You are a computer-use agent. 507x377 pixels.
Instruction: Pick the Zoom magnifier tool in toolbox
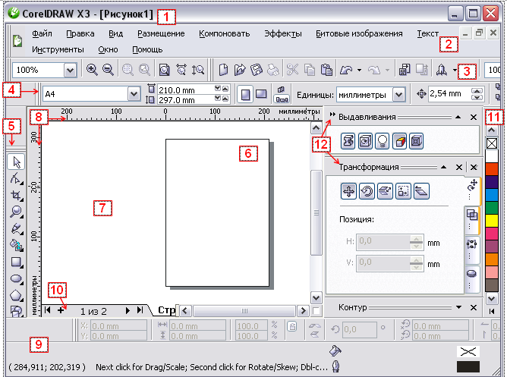coord(16,212)
